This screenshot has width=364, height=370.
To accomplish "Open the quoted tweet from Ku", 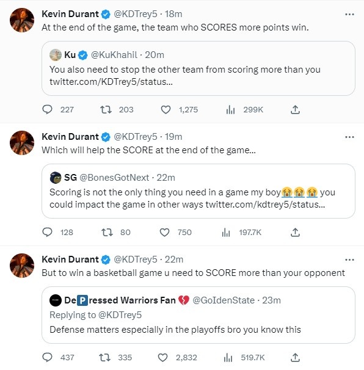I will pos(198,68).
